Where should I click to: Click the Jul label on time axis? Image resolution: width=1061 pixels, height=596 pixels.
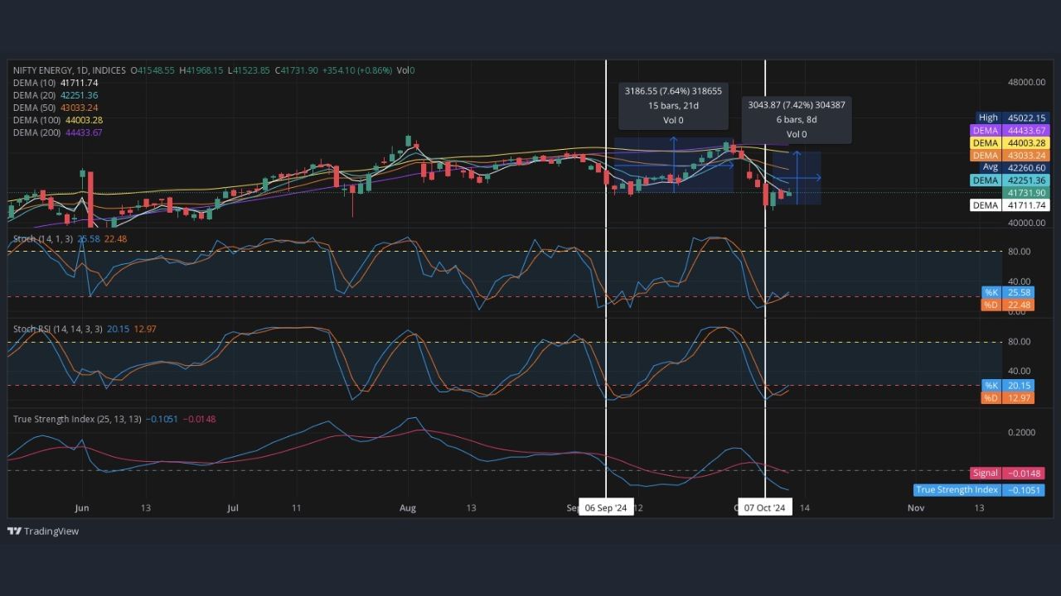[232, 507]
